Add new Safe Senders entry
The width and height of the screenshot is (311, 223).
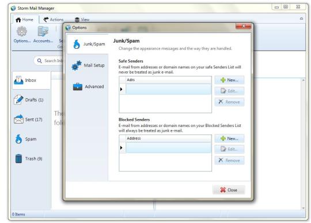(x=229, y=80)
